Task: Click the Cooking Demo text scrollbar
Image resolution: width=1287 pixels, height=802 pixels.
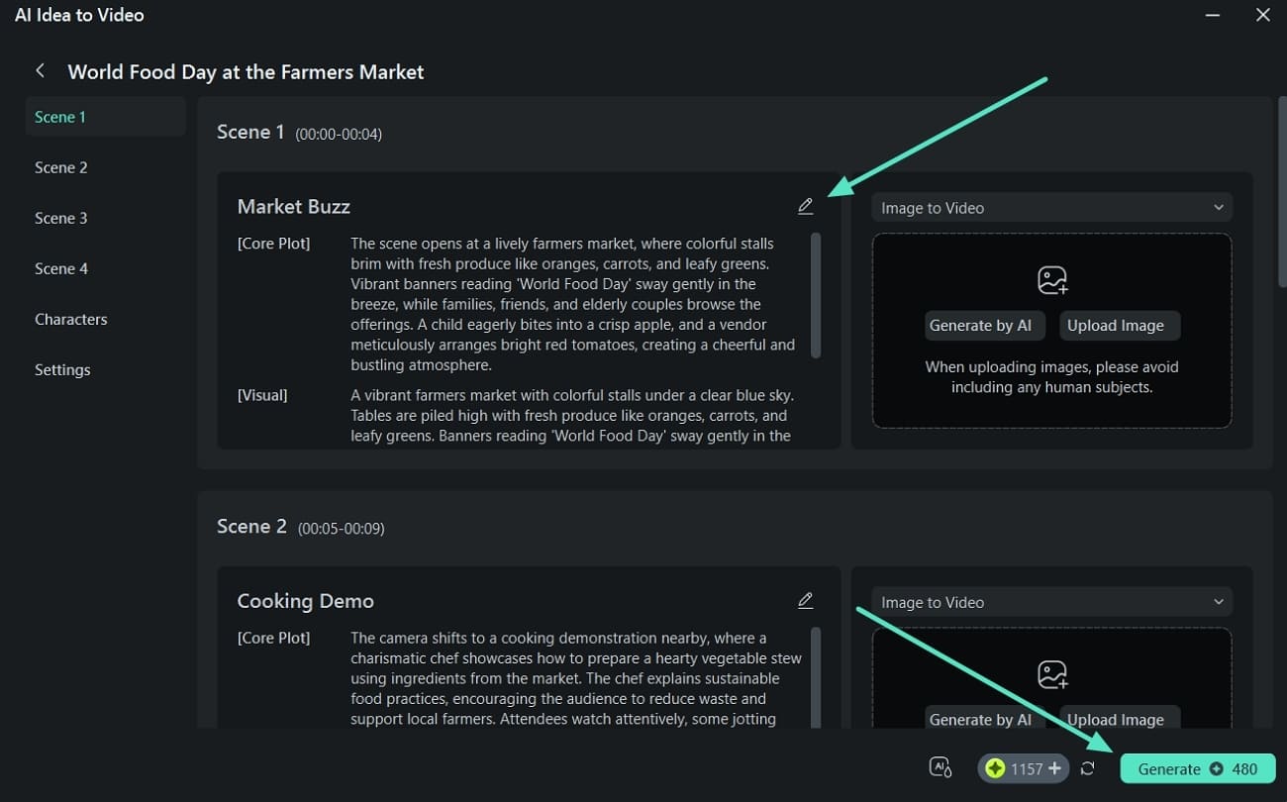Action: pos(815,677)
